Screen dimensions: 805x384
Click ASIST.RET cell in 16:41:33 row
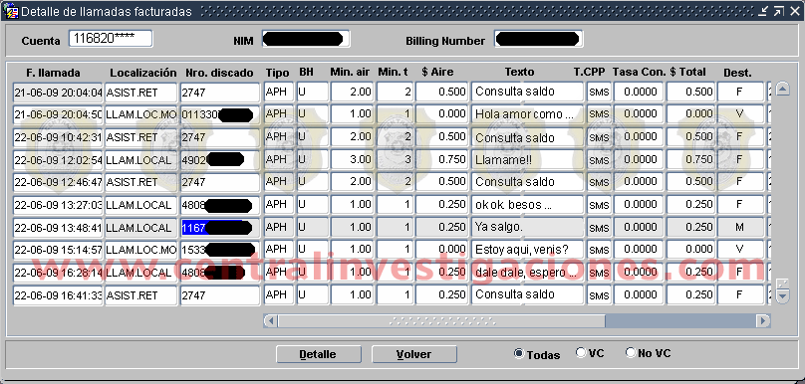[x=141, y=294]
